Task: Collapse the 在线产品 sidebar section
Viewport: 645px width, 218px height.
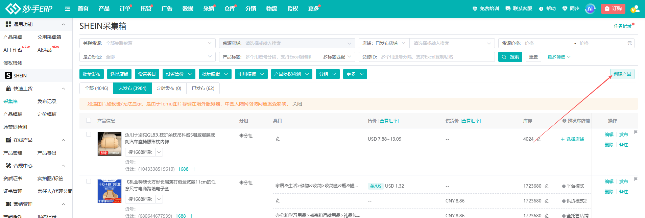Action: click(63, 140)
